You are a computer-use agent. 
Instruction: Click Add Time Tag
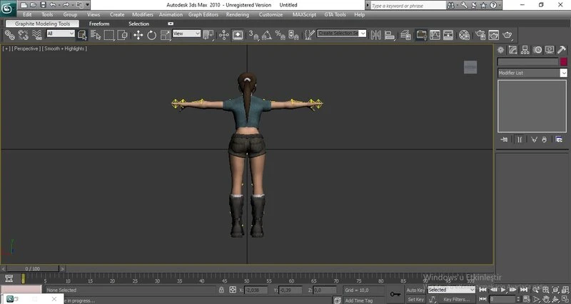[359, 300]
